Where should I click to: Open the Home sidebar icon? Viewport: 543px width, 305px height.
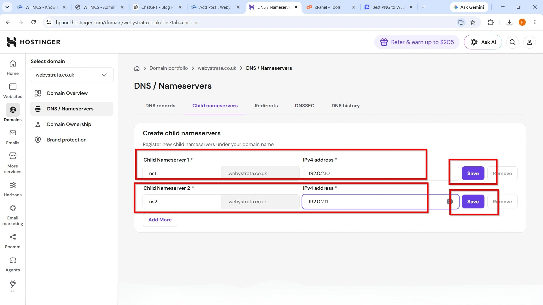click(x=13, y=64)
